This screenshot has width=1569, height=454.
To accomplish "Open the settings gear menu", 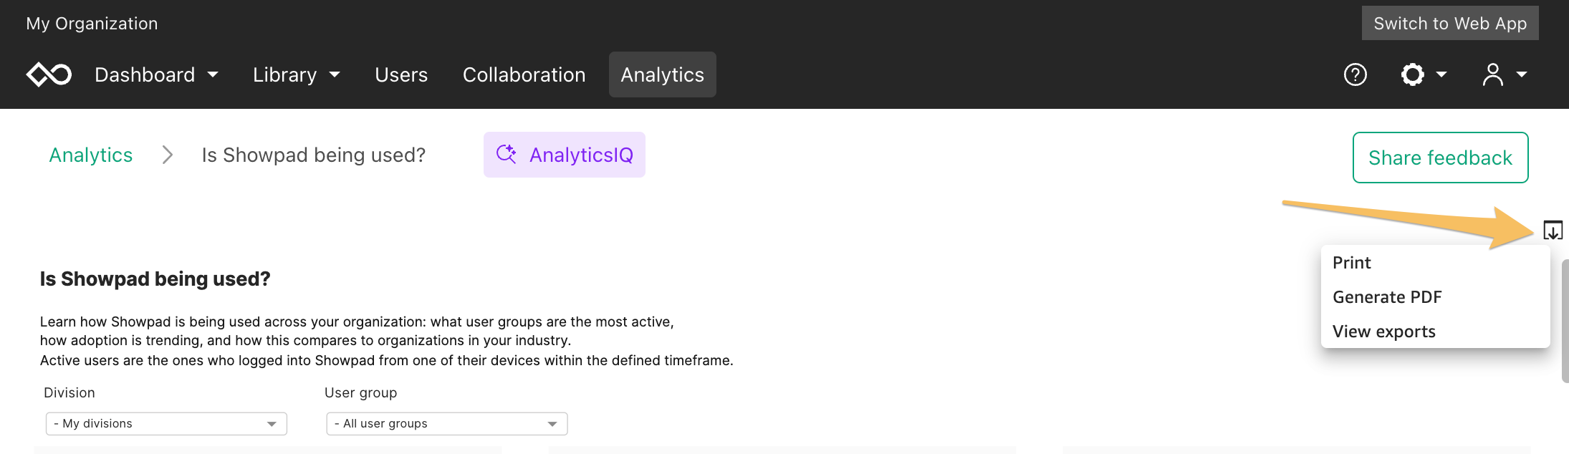I will (1424, 74).
